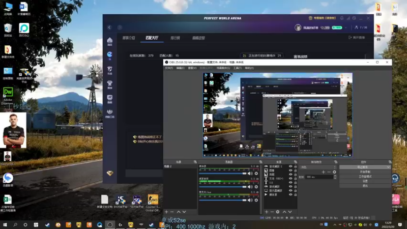This screenshot has height=229, width=407.
Task: Expand user profile dropdown arrow in Arena header
Action: coord(346,27)
